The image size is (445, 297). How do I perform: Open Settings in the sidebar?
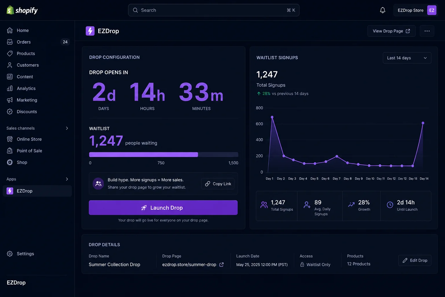tap(37, 254)
